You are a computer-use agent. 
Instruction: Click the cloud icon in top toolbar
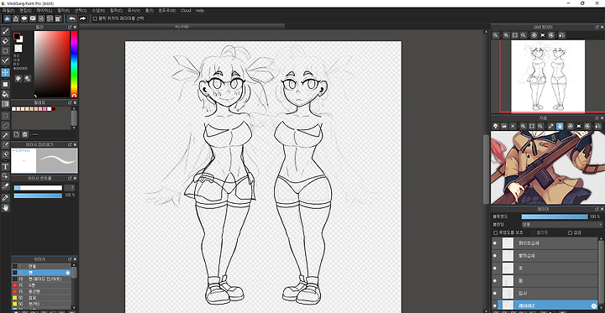(7, 18)
